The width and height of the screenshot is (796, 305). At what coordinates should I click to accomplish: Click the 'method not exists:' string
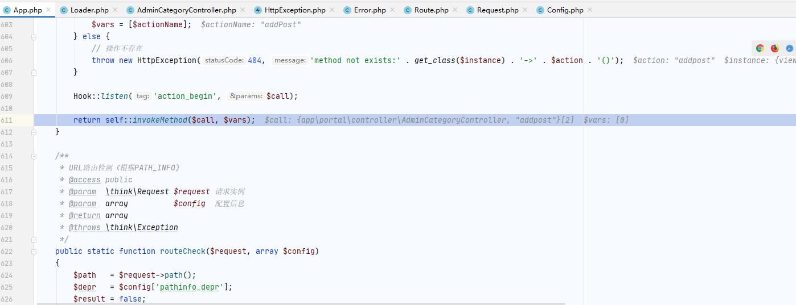(x=355, y=60)
